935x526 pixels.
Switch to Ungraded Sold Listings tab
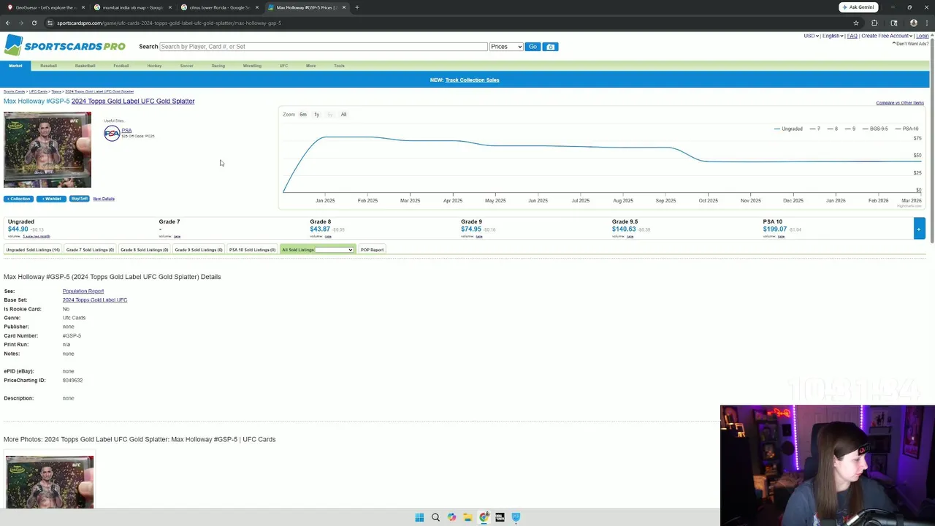click(33, 250)
